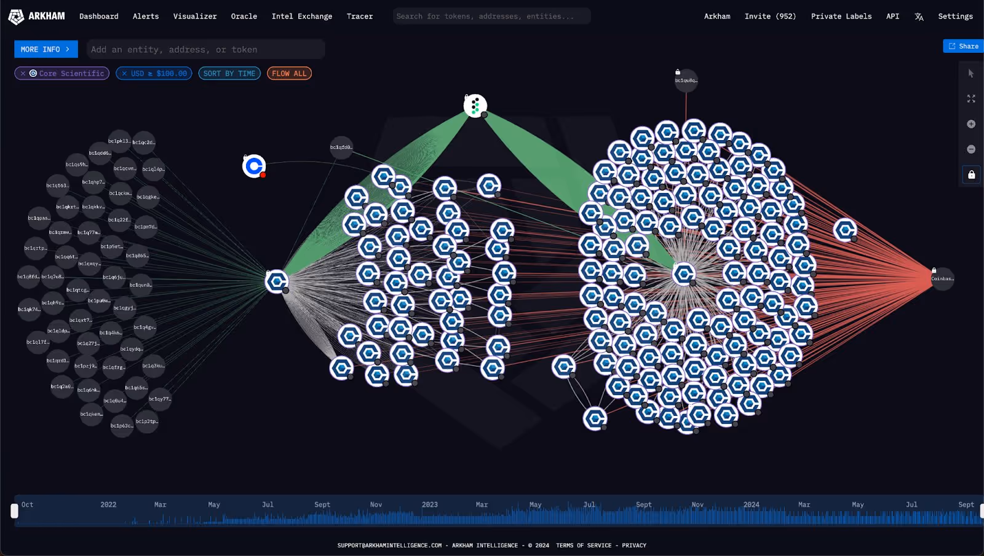Toggle the FLOW ALL filter

point(289,74)
